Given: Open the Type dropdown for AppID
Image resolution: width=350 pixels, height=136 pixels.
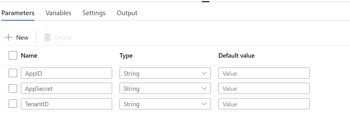Looking at the screenshot, I should (x=165, y=73).
